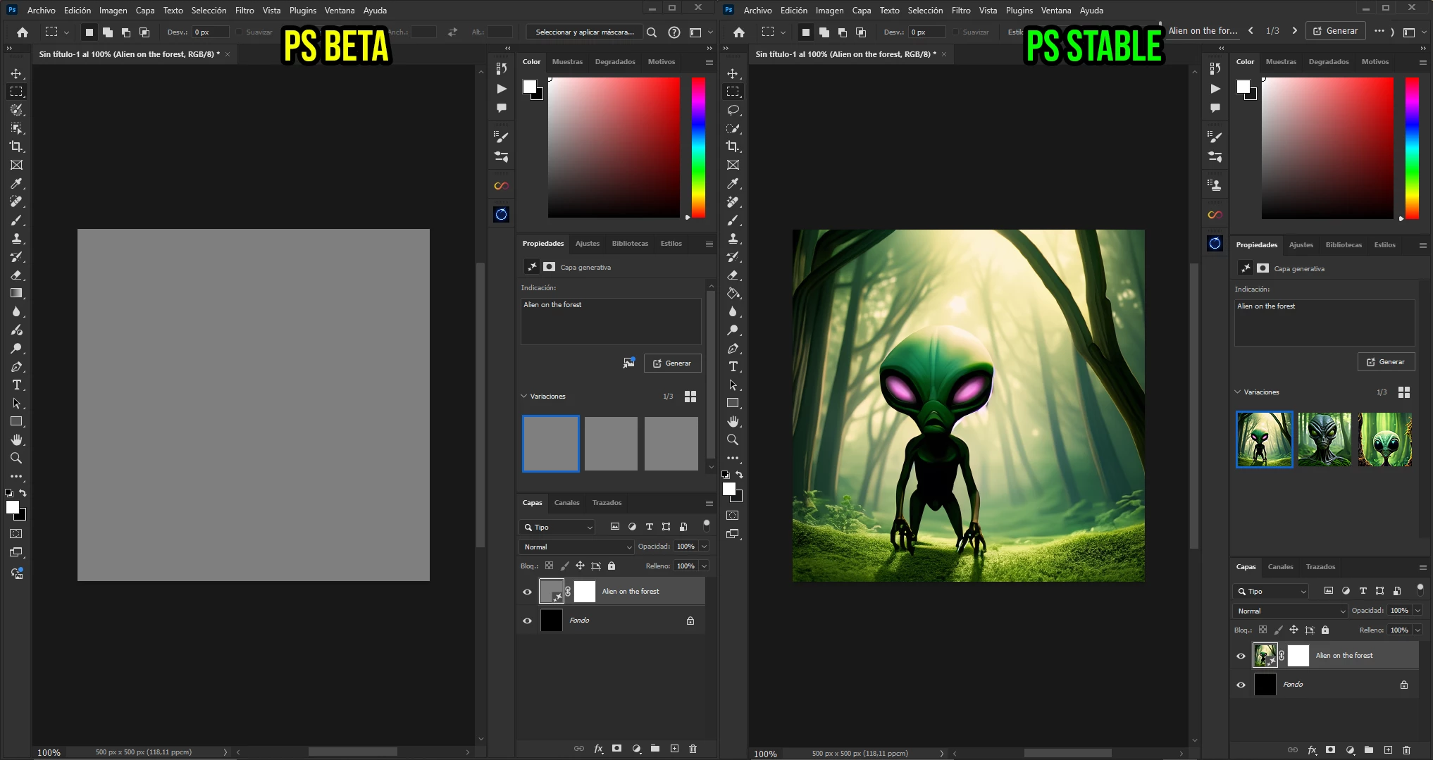
Task: Open the Archivo menu in PS Beta
Action: pyautogui.click(x=41, y=11)
